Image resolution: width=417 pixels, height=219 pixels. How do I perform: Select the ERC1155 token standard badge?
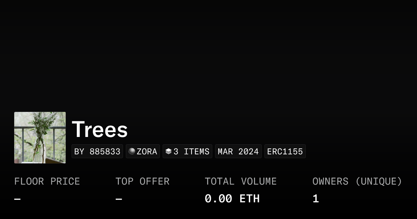285,151
